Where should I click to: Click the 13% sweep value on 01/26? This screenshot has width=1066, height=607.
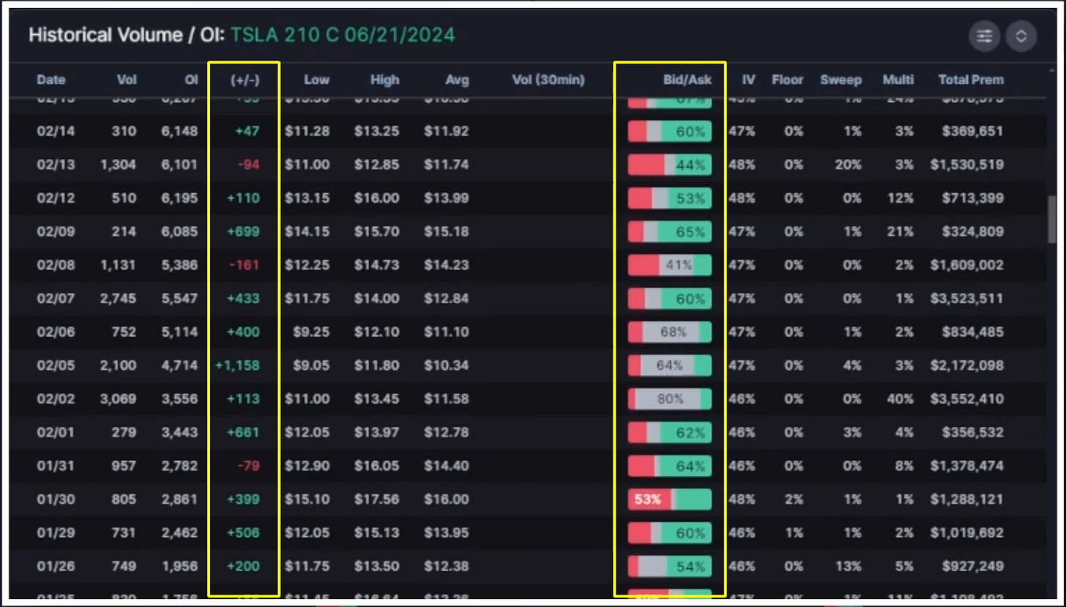click(x=849, y=566)
